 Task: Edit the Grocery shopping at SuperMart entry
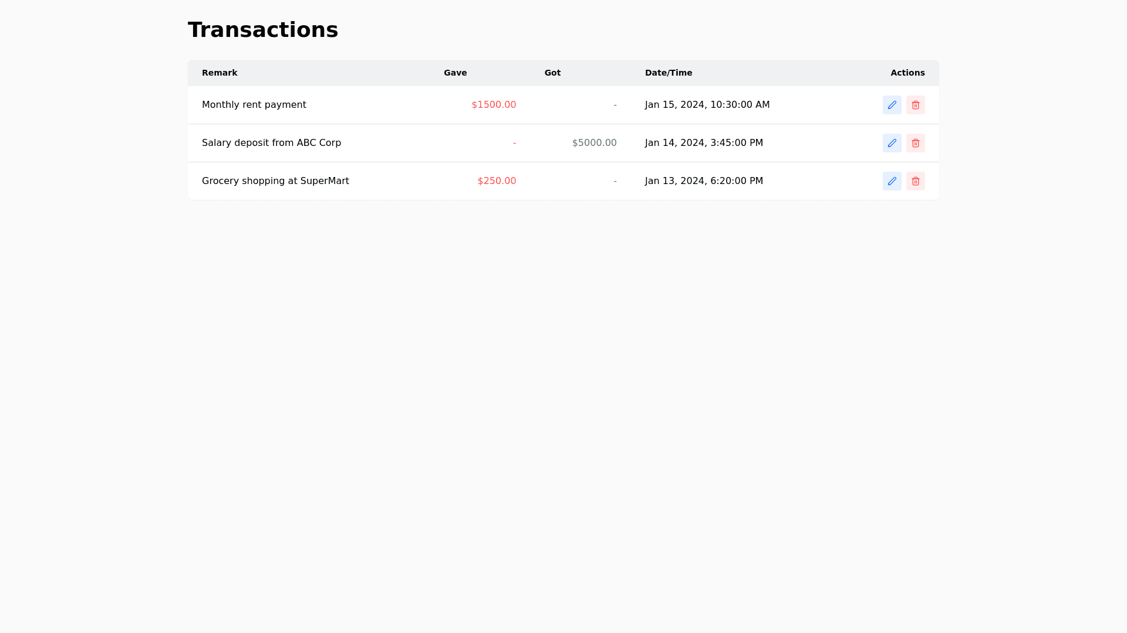pos(892,181)
